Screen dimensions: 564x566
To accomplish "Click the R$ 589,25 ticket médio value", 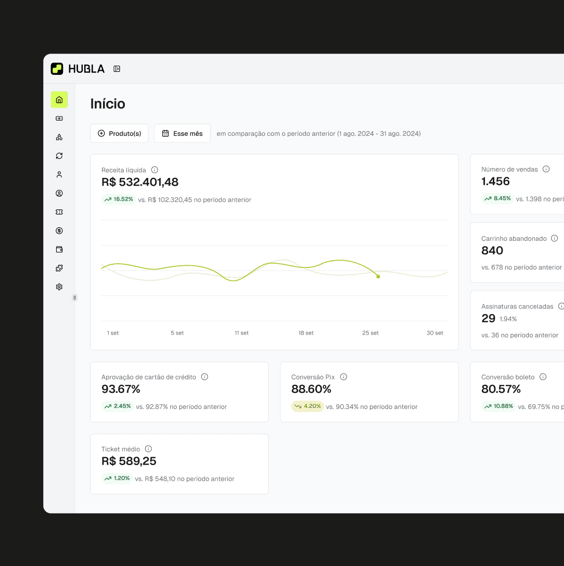I will (129, 461).
